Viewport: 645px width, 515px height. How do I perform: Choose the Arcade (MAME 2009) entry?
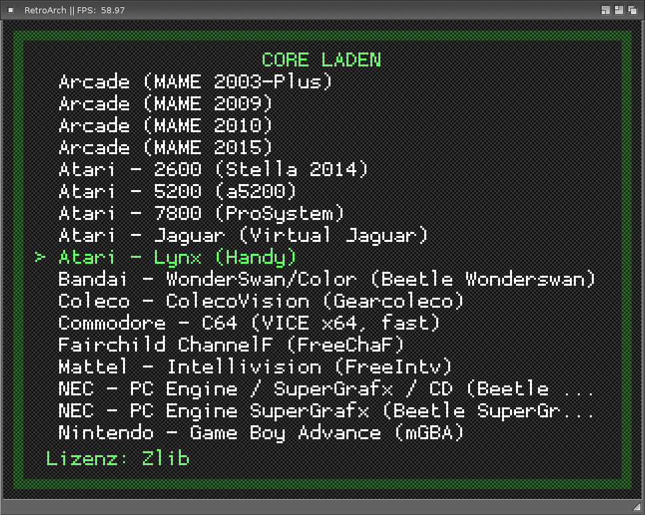166,104
